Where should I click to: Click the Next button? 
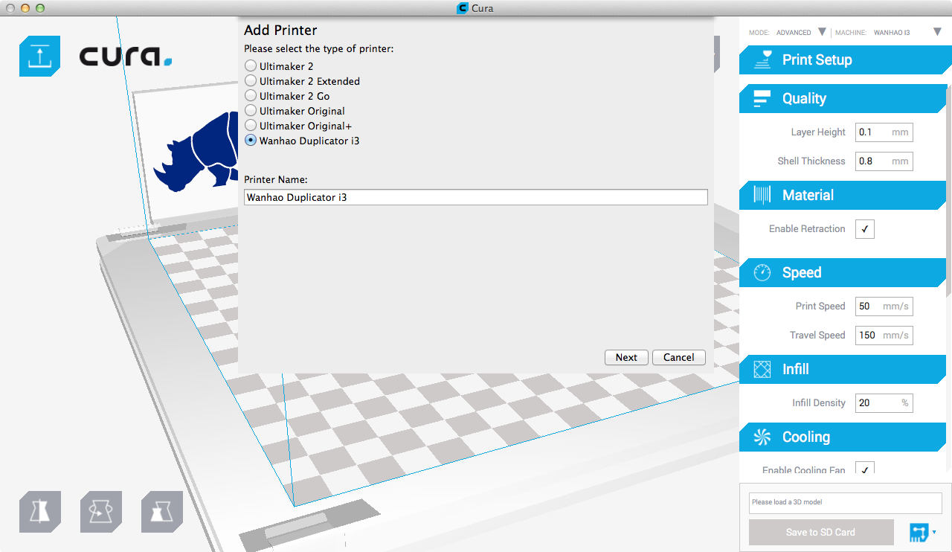click(626, 357)
